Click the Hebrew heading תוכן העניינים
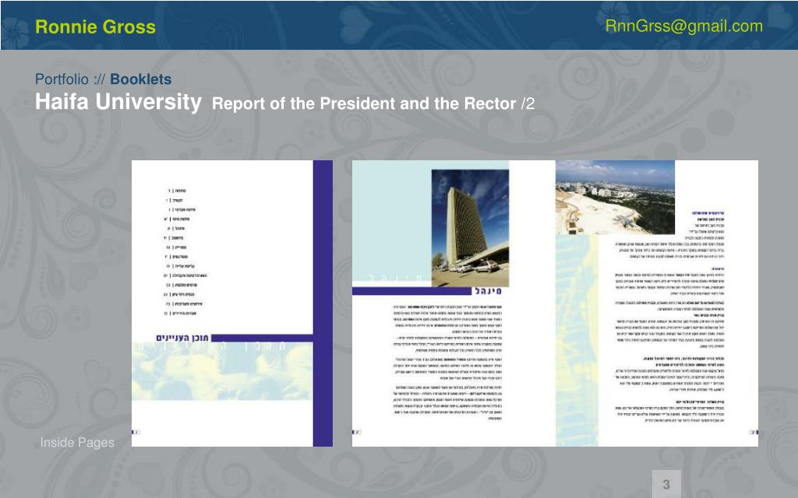798x498 pixels. click(x=182, y=338)
